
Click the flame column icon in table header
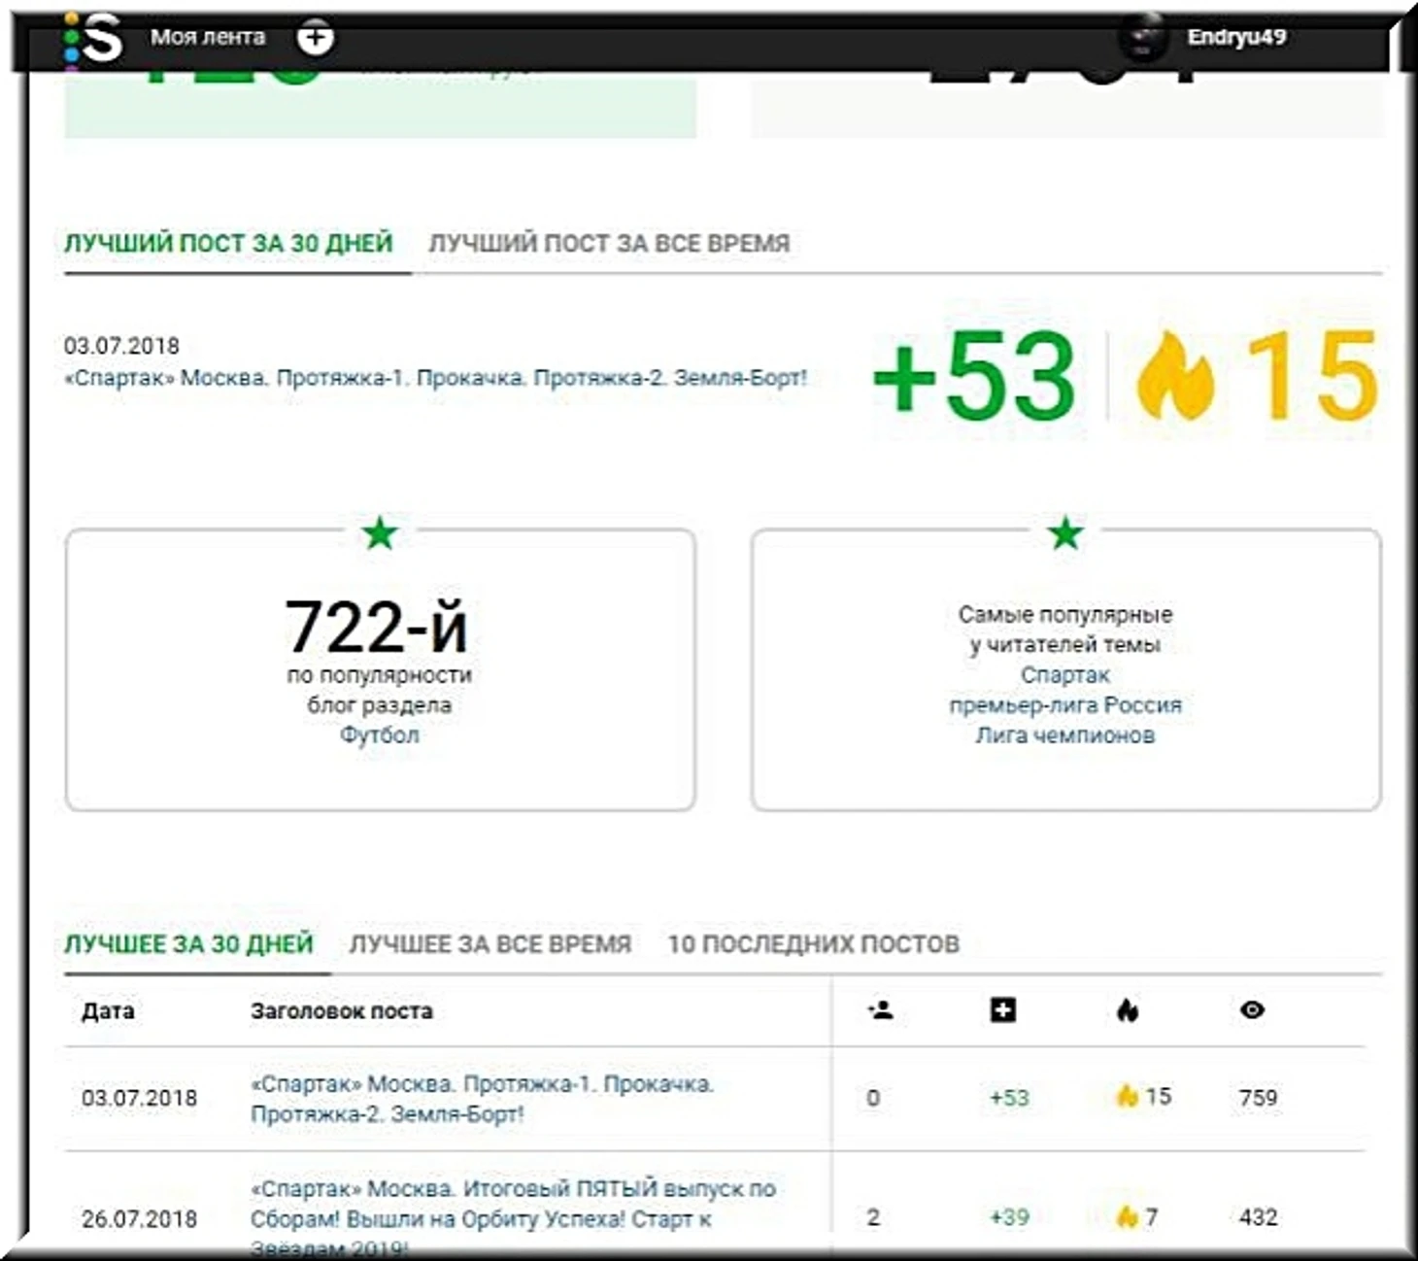[1127, 1010]
